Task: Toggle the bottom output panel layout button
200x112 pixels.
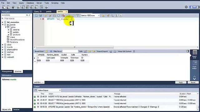Action: click(x=194, y=7)
